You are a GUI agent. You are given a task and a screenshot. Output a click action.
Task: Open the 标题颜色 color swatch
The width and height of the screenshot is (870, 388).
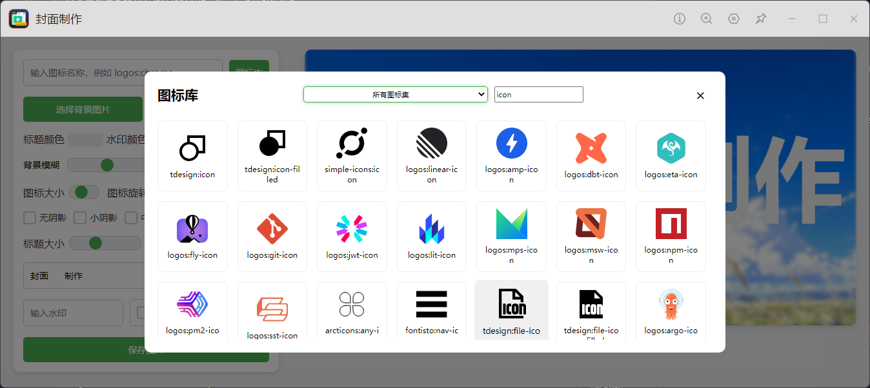pyautogui.click(x=85, y=139)
